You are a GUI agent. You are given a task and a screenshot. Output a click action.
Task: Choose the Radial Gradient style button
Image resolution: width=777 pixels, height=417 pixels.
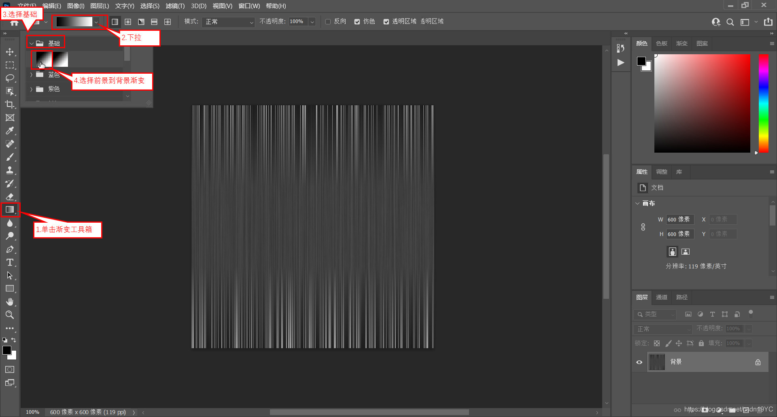pos(128,21)
